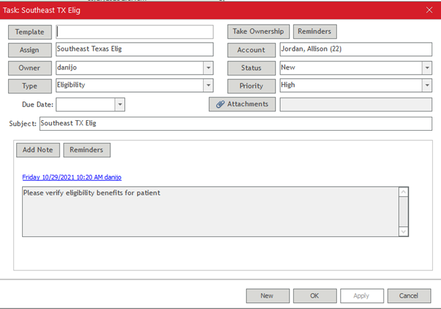
Task: Click the Account button
Action: [x=251, y=50]
